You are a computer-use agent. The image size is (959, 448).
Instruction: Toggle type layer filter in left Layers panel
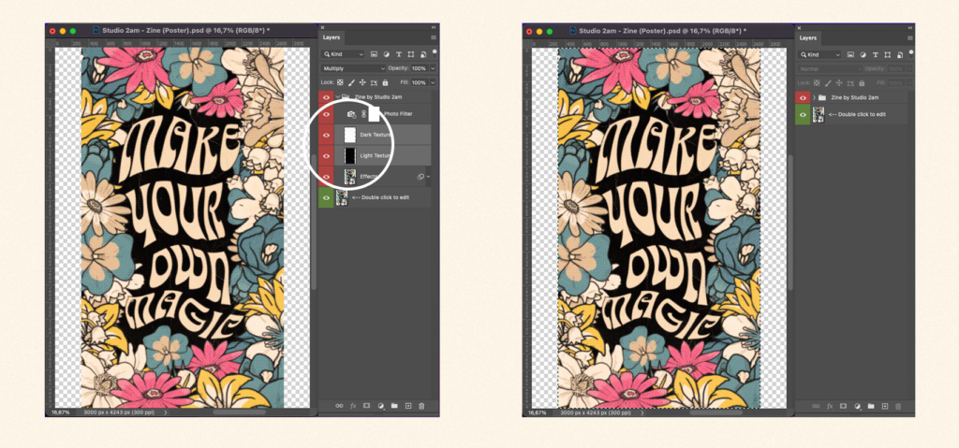coord(399,54)
